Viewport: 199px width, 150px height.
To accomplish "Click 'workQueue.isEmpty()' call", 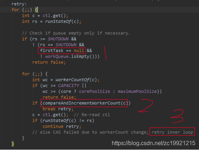I will point(70,56).
